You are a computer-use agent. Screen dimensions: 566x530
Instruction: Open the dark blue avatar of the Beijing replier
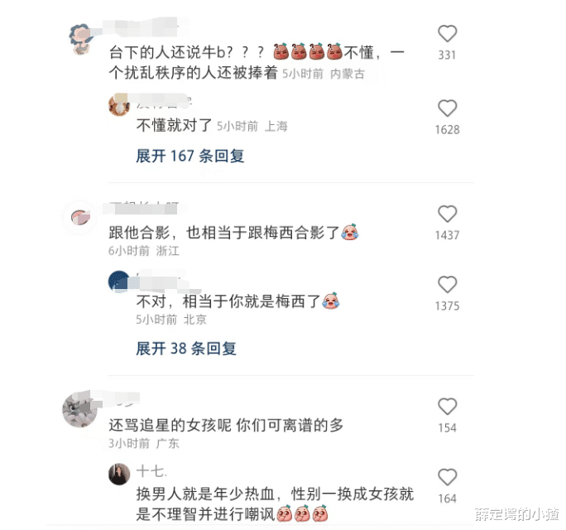[x=119, y=282]
